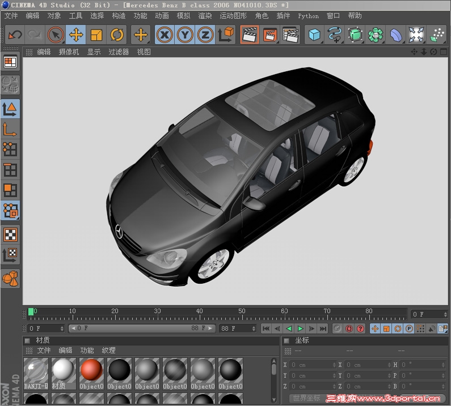
Task: Add a Cube primitive object
Action: pos(314,35)
